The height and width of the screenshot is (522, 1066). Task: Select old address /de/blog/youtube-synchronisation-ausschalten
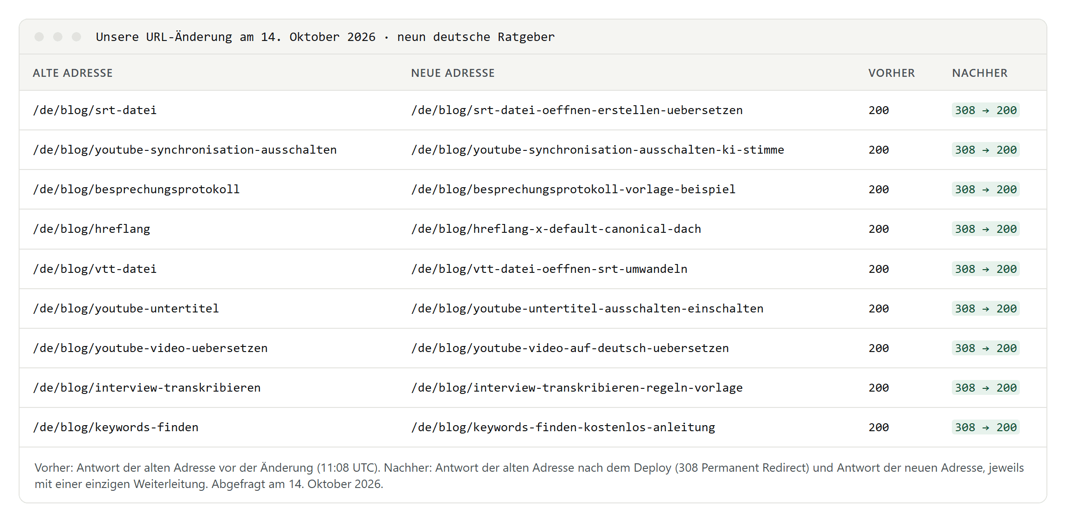(x=185, y=150)
